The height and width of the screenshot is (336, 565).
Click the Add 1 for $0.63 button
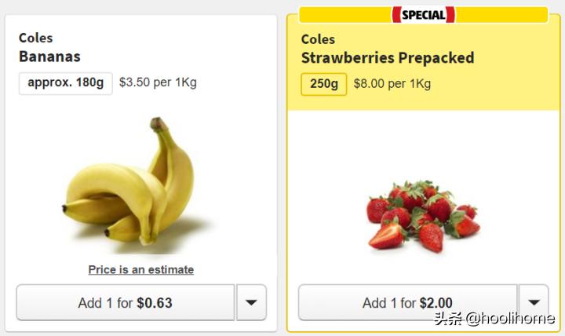126,303
